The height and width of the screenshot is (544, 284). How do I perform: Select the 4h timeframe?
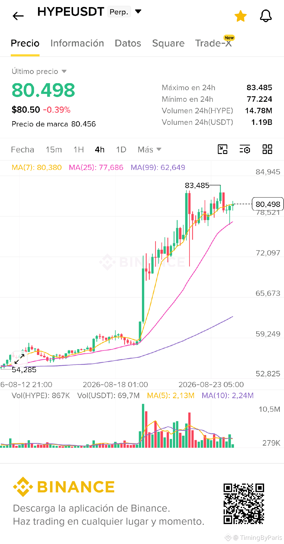coord(100,150)
